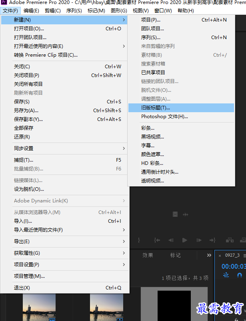Switch to the 效果 panel tab
The width and height of the screenshot is (246, 321).
point(148,255)
